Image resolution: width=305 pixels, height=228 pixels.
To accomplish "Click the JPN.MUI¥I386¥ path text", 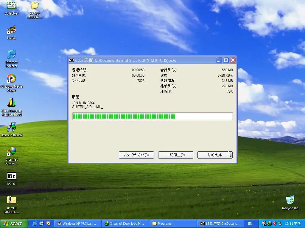I will tap(83, 103).
